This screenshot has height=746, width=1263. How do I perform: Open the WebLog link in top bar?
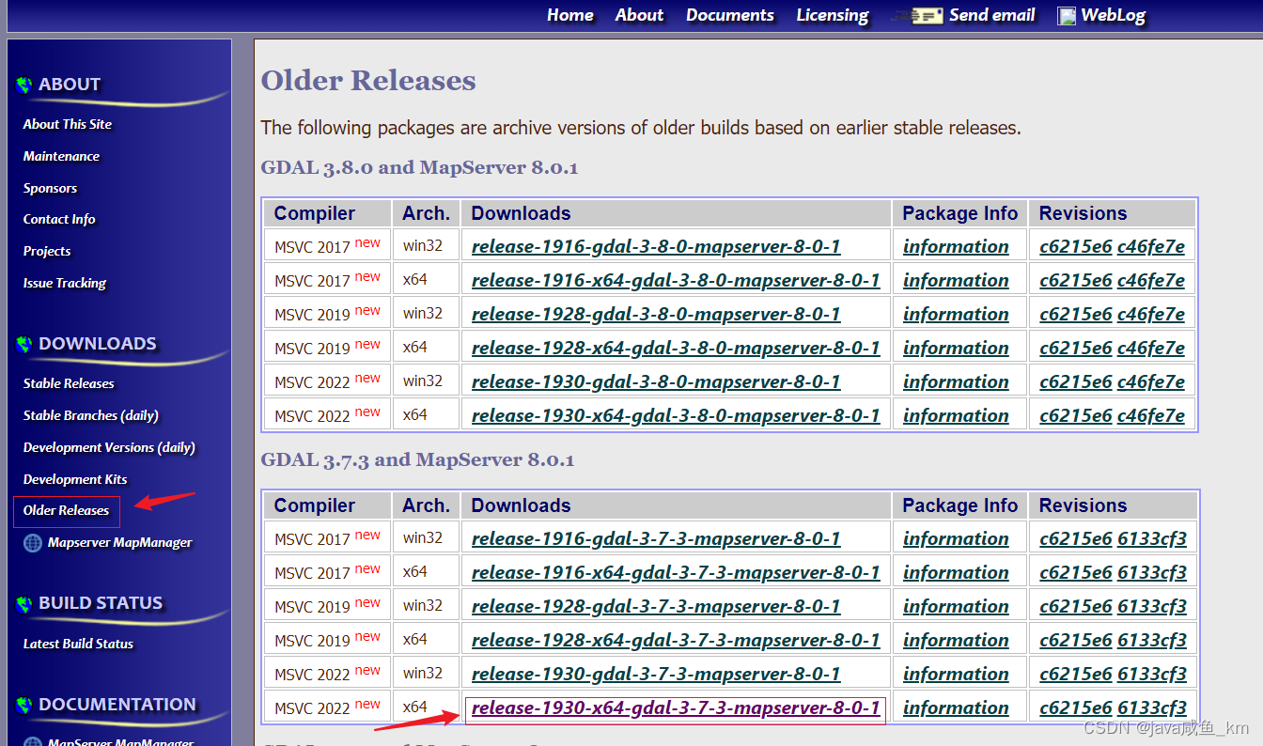[1114, 15]
